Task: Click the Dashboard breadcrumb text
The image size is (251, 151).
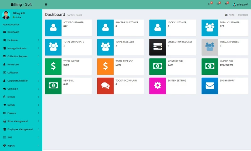Action: click(243, 15)
